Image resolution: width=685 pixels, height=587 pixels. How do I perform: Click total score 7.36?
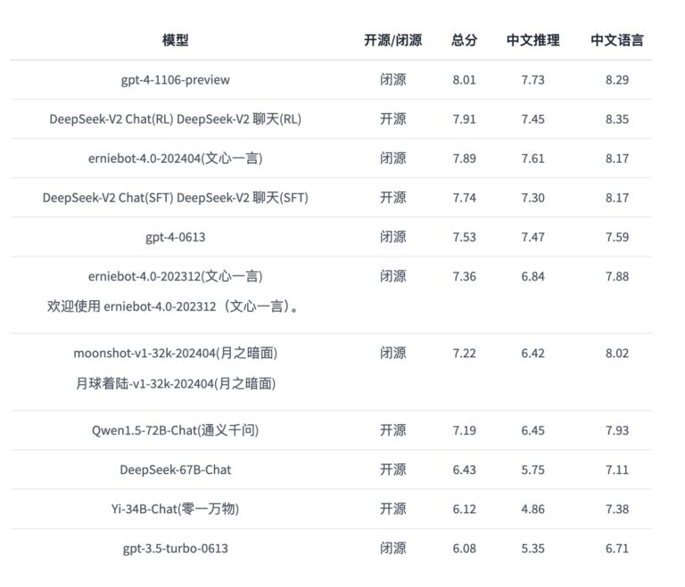[x=464, y=276]
